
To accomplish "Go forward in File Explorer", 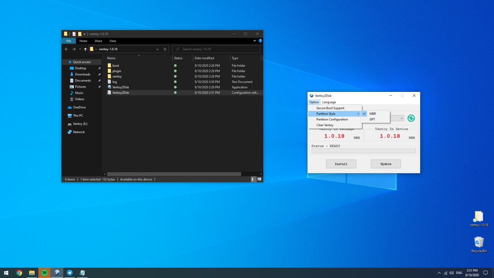I will point(74,49).
